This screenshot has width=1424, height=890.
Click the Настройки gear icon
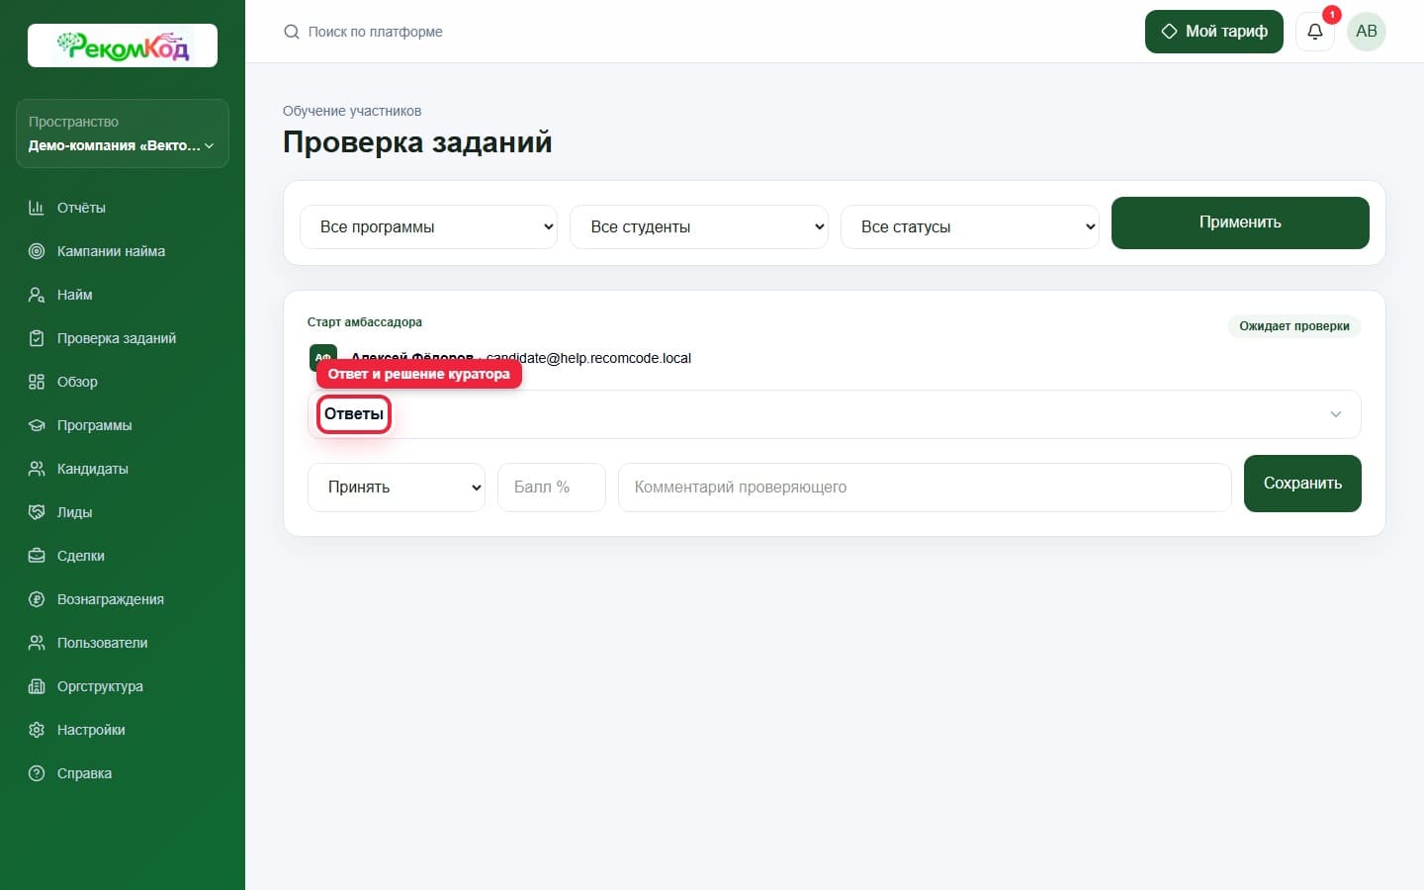click(37, 730)
